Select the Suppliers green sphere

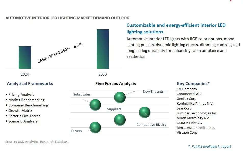120,120
